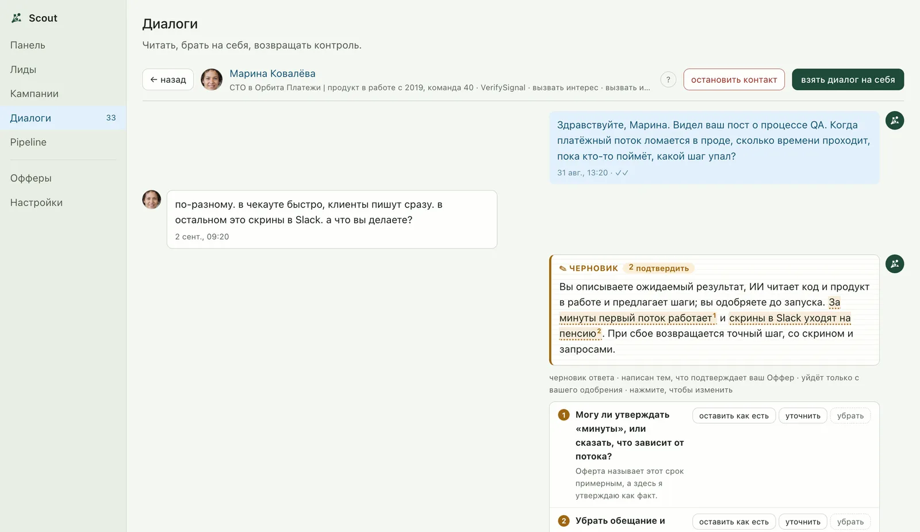Click остановить контакт button
The image size is (920, 532).
click(x=734, y=79)
